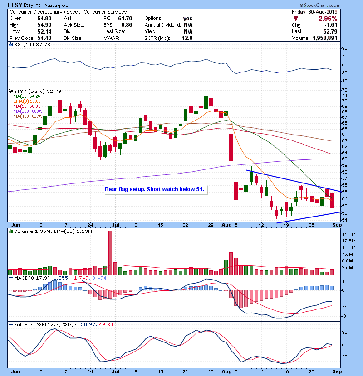
Task: Click the MA(50) 60.81 legend entry
Action: (24, 106)
